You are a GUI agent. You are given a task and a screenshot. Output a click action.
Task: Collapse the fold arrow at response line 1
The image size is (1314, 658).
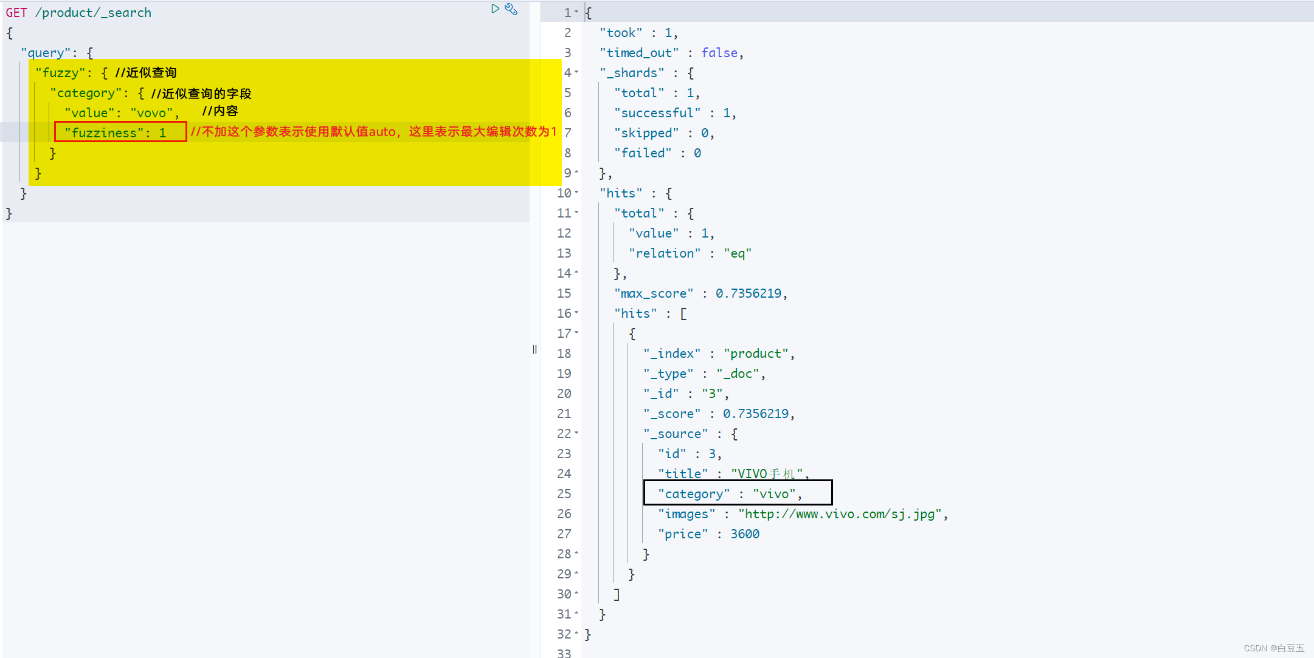(x=576, y=12)
